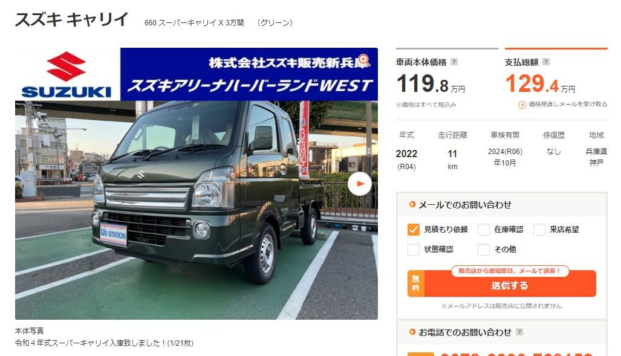Click arrow icon before 価格見直しメール
This screenshot has height=356, width=621.
click(522, 105)
